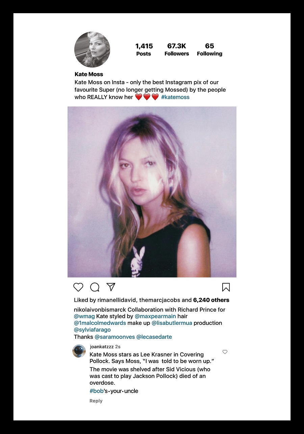Like the post with the heart icon
Screen dimensions: 304x434
[78, 287]
